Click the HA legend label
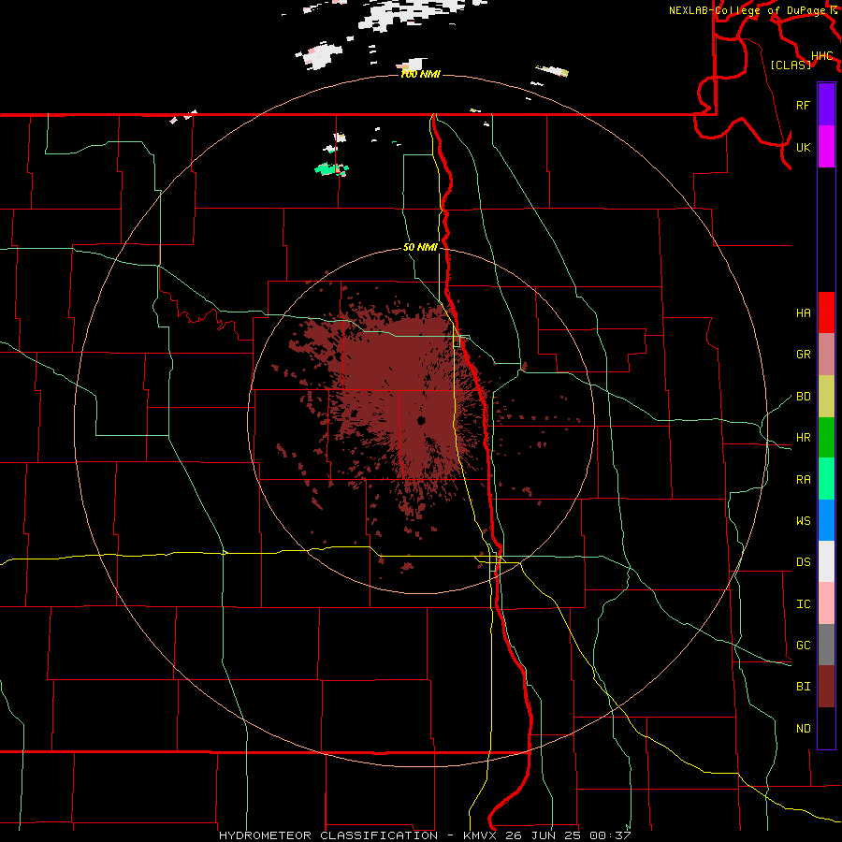The width and height of the screenshot is (842, 842). pos(803,313)
